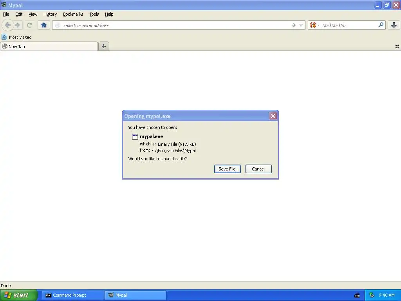Expand the address bar history dropdown
Screen dimensions: 401x301
(301, 25)
